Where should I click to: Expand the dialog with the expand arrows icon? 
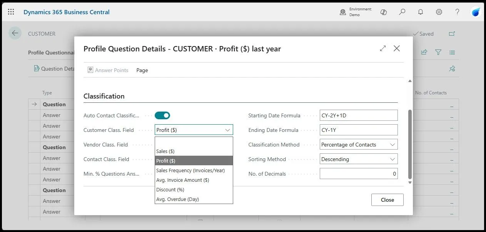382,48
